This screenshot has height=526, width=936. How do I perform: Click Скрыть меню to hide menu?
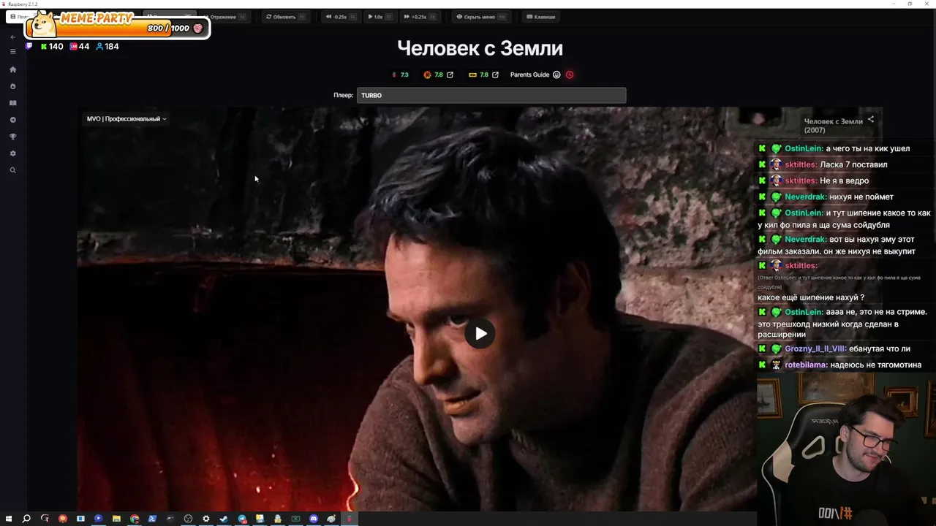(x=480, y=17)
